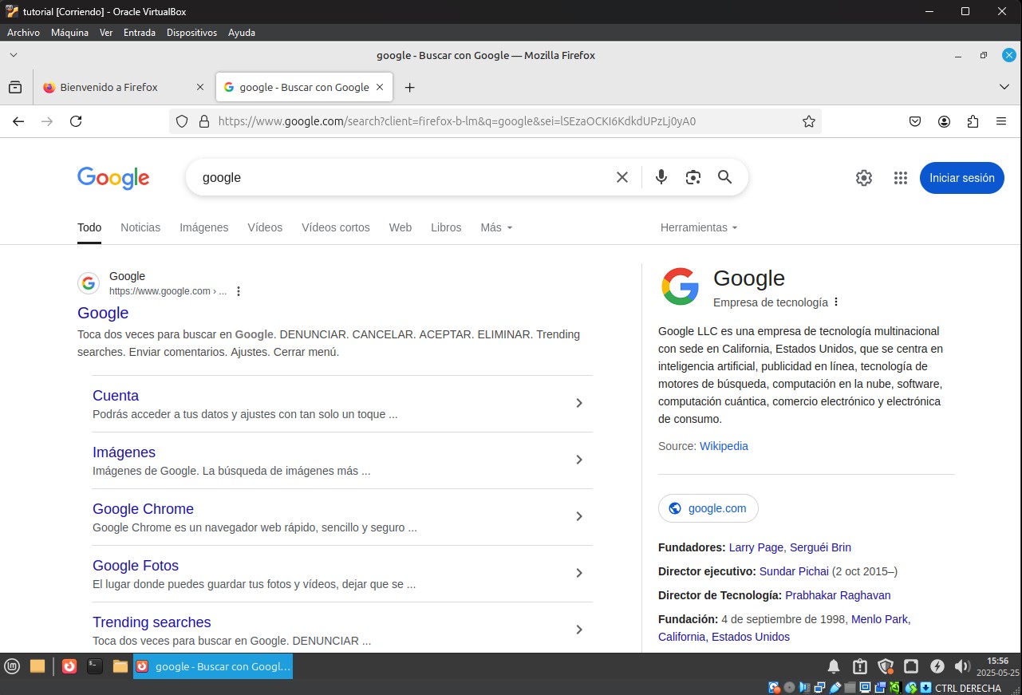This screenshot has height=695, width=1022.
Task: Open the Files folder launcher
Action: [x=120, y=666]
